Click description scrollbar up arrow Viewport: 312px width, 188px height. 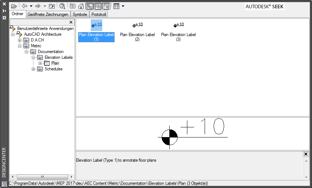pyautogui.click(x=306, y=161)
